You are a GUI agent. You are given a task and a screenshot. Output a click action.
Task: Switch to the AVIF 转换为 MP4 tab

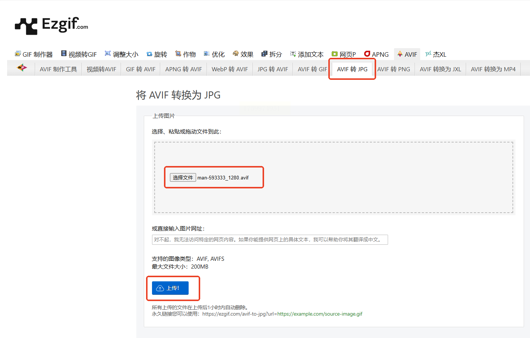[493, 69]
